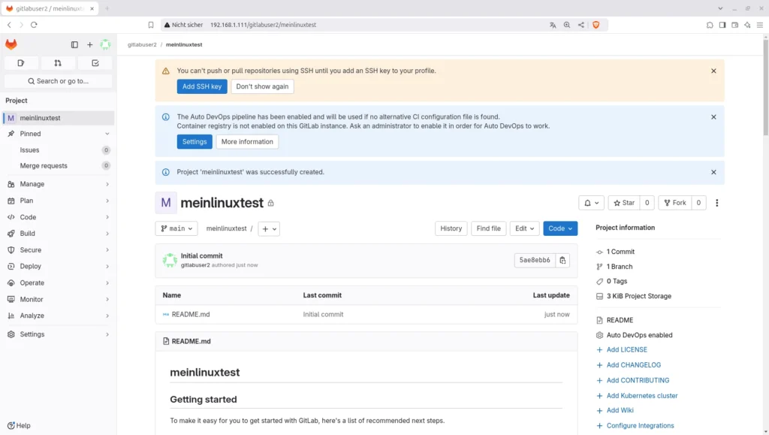The width and height of the screenshot is (769, 435).
Task: Dismiss the SSH key warning banner
Action: click(713, 71)
